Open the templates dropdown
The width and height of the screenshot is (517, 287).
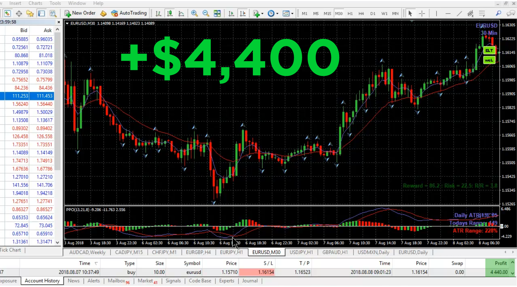288,13
